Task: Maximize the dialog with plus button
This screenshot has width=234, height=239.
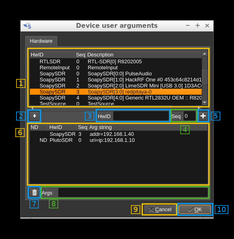Action: [198, 26]
